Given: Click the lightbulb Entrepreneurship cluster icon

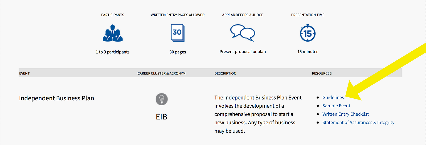Looking at the screenshot, I should [x=162, y=99].
